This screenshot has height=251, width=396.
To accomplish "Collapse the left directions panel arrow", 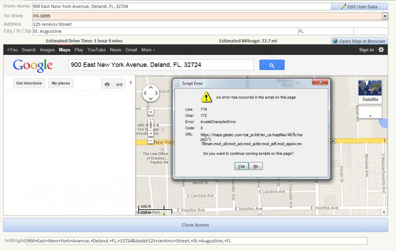I will [130, 83].
